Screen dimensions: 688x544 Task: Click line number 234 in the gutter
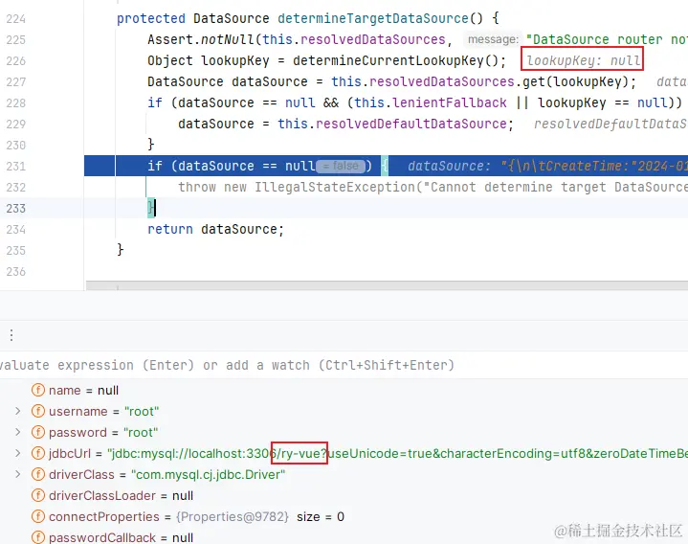16,230
